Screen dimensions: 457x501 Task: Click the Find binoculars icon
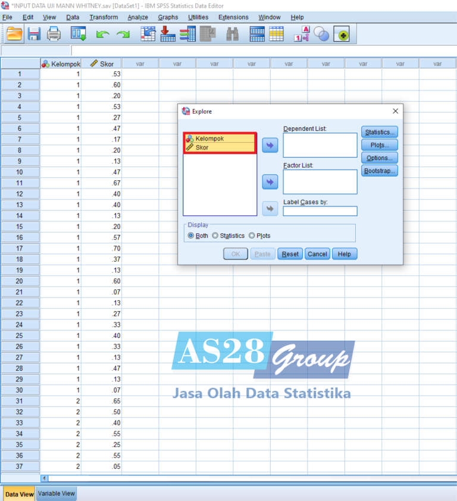[232, 35]
